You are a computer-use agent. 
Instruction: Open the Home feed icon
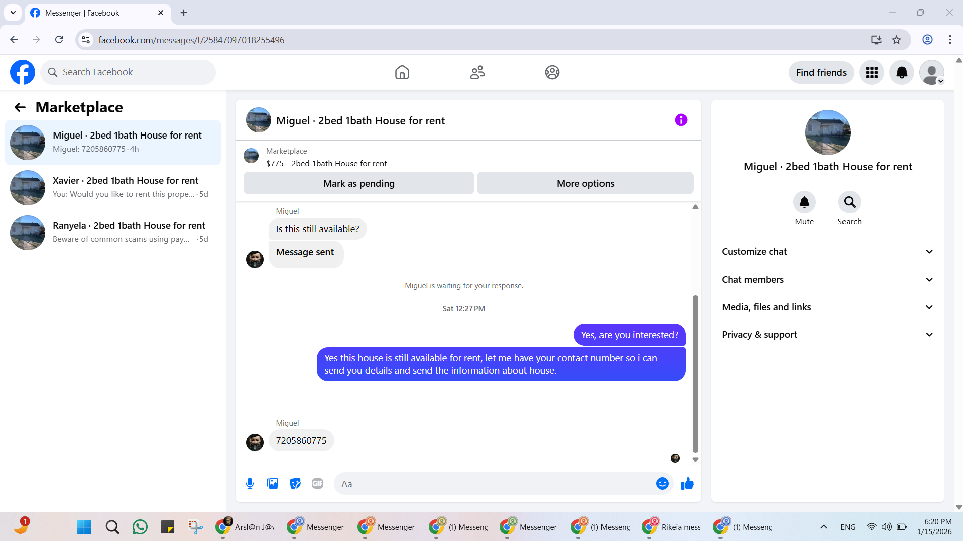click(402, 72)
